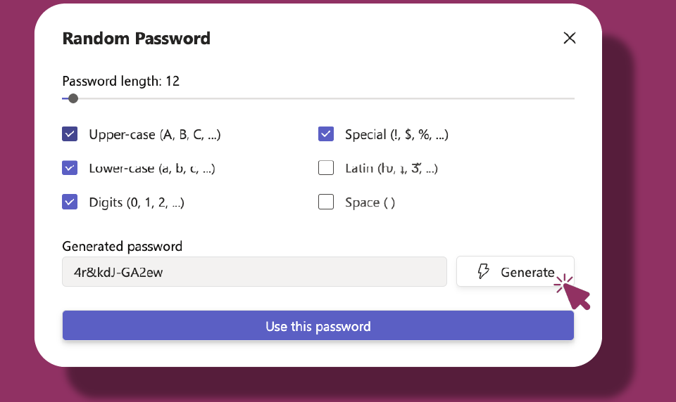Click the Lower-case (a, b, c, ...) label

click(152, 168)
